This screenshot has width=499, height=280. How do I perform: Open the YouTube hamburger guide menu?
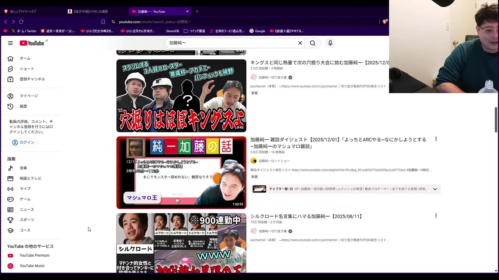click(11, 43)
